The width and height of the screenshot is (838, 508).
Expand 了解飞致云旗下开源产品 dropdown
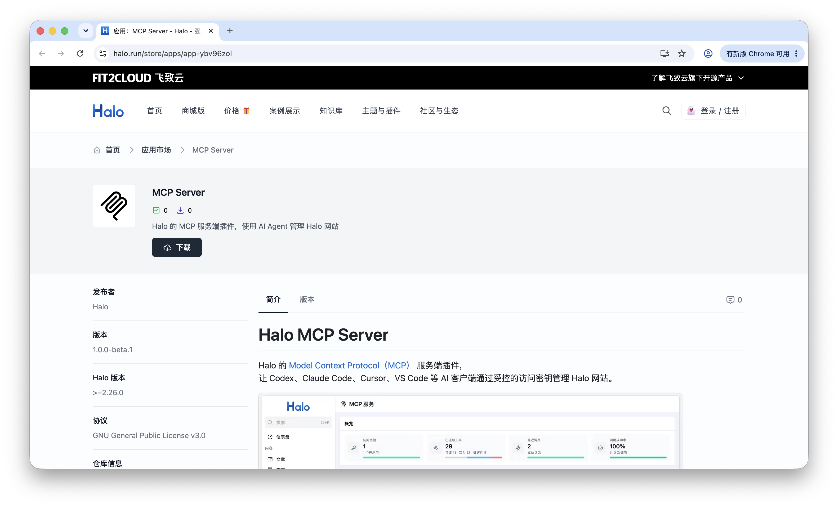click(x=698, y=78)
